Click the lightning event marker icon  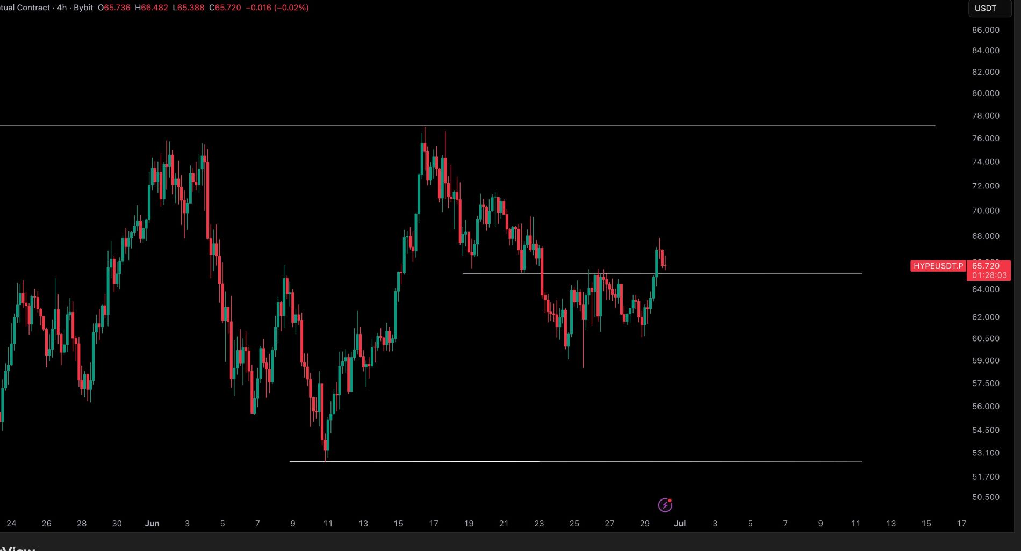click(665, 505)
